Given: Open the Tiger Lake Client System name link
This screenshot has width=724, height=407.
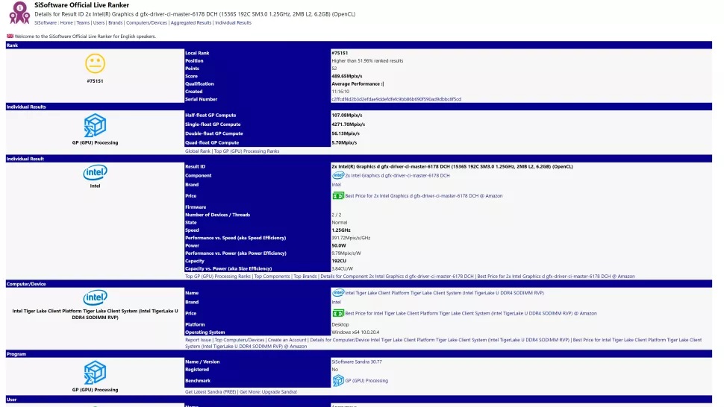Looking at the screenshot, I should pyautogui.click(x=444, y=293).
